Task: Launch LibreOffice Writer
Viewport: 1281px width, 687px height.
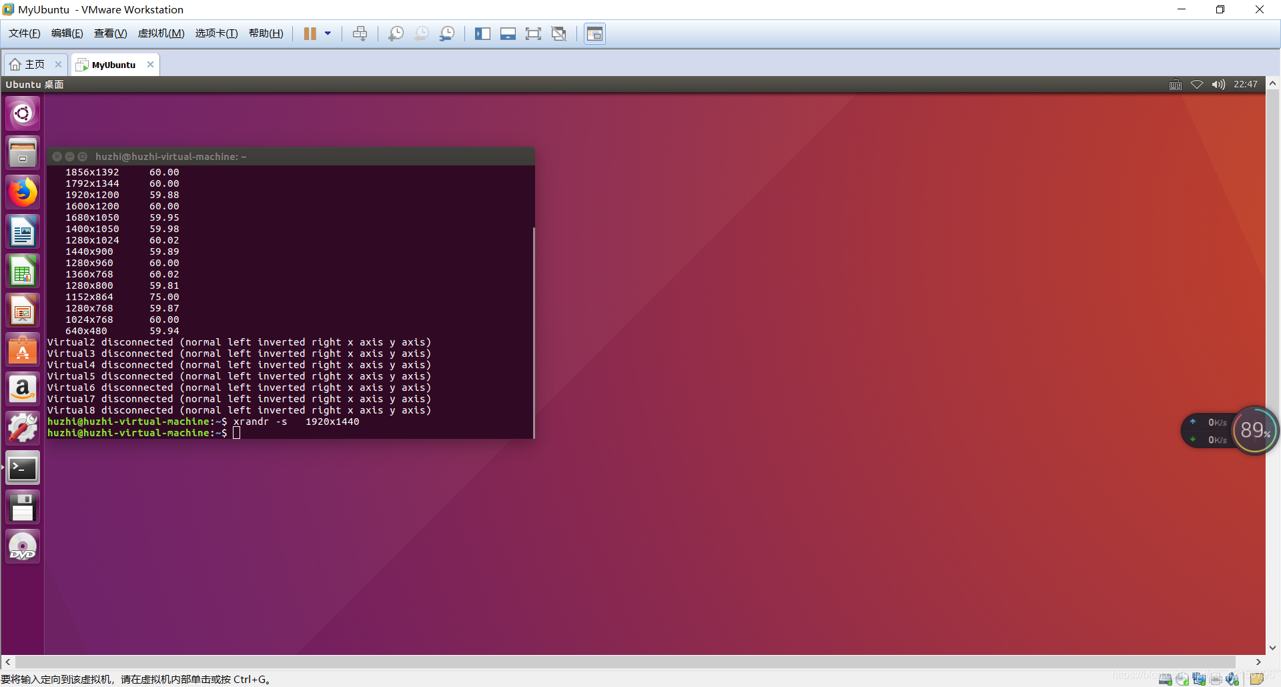Action: pos(23,231)
